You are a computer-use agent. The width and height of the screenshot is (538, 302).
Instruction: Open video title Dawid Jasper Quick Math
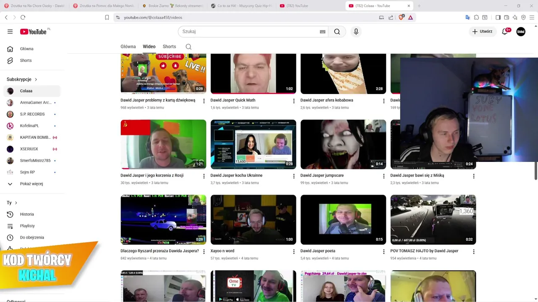click(233, 100)
